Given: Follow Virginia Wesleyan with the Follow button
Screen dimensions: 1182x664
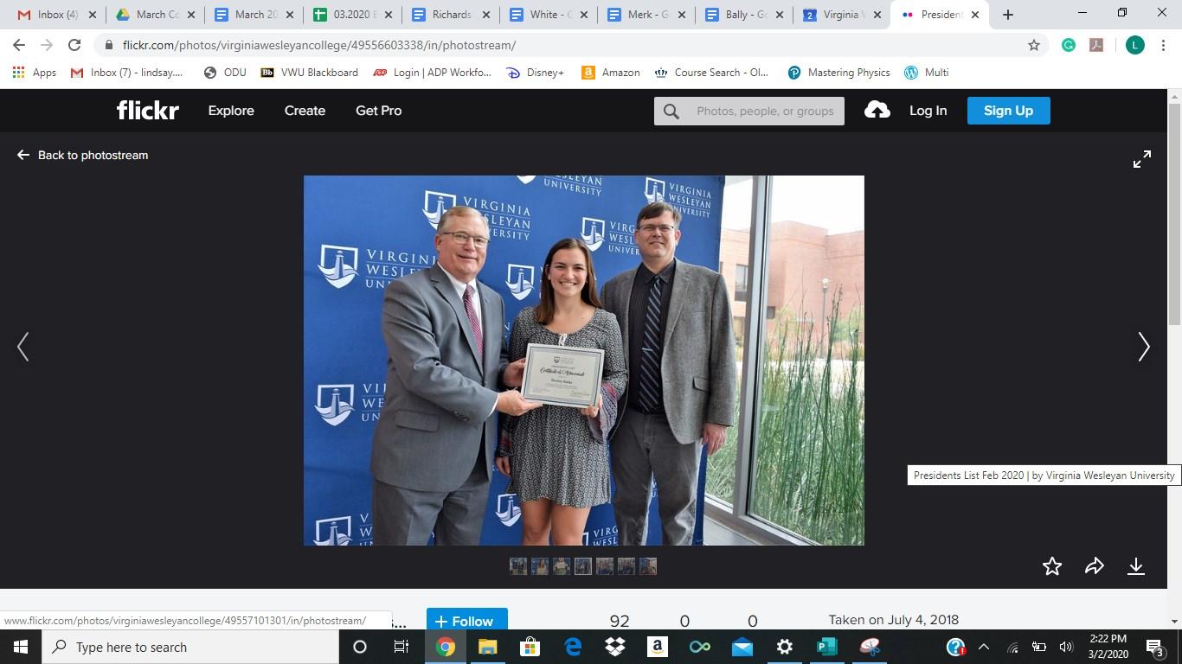Looking at the screenshot, I should 466,619.
